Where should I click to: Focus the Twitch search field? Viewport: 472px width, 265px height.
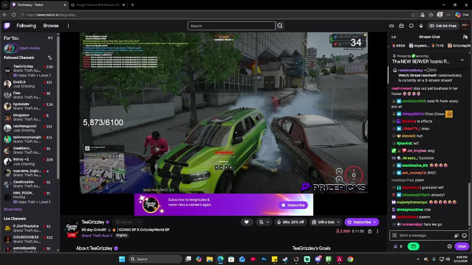231,26
